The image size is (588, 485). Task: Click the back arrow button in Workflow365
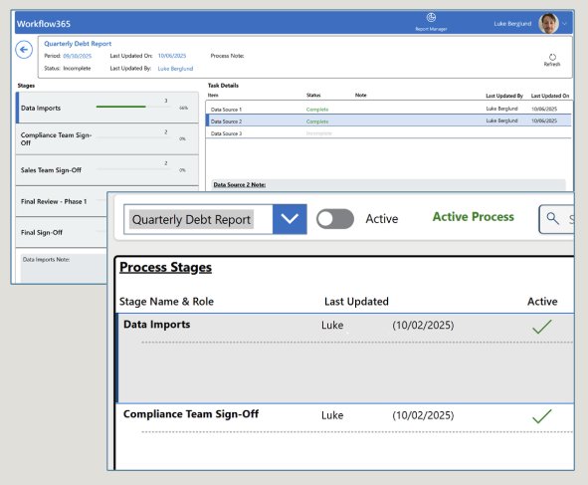click(24, 50)
